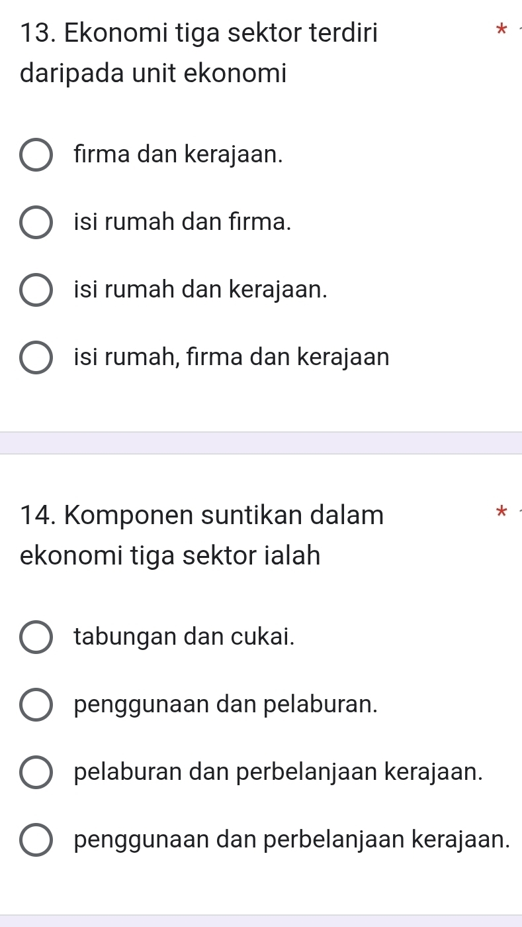Click the "pelaburan dan perbelanjaan kerajaan." option text

coord(277,773)
